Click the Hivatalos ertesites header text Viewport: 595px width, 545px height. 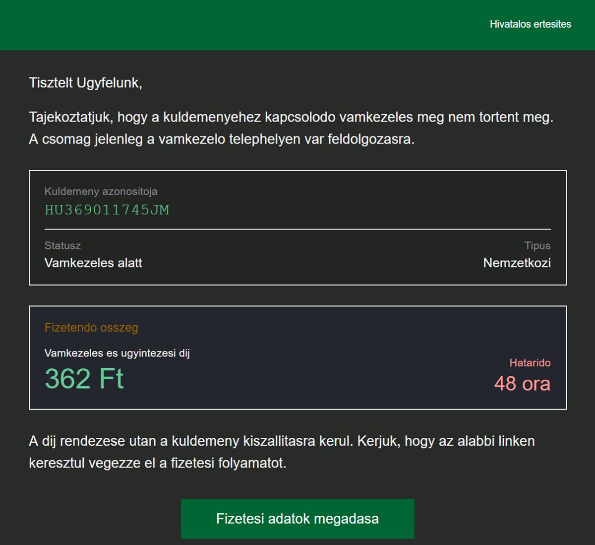(x=530, y=24)
